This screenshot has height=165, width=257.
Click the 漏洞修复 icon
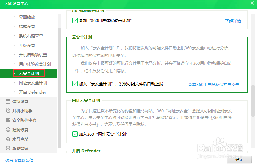(x=8, y=130)
